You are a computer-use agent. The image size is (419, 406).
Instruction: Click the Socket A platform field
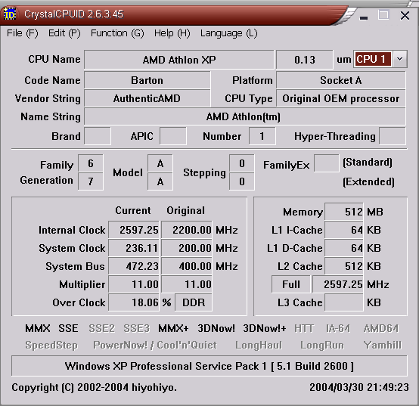(340, 80)
